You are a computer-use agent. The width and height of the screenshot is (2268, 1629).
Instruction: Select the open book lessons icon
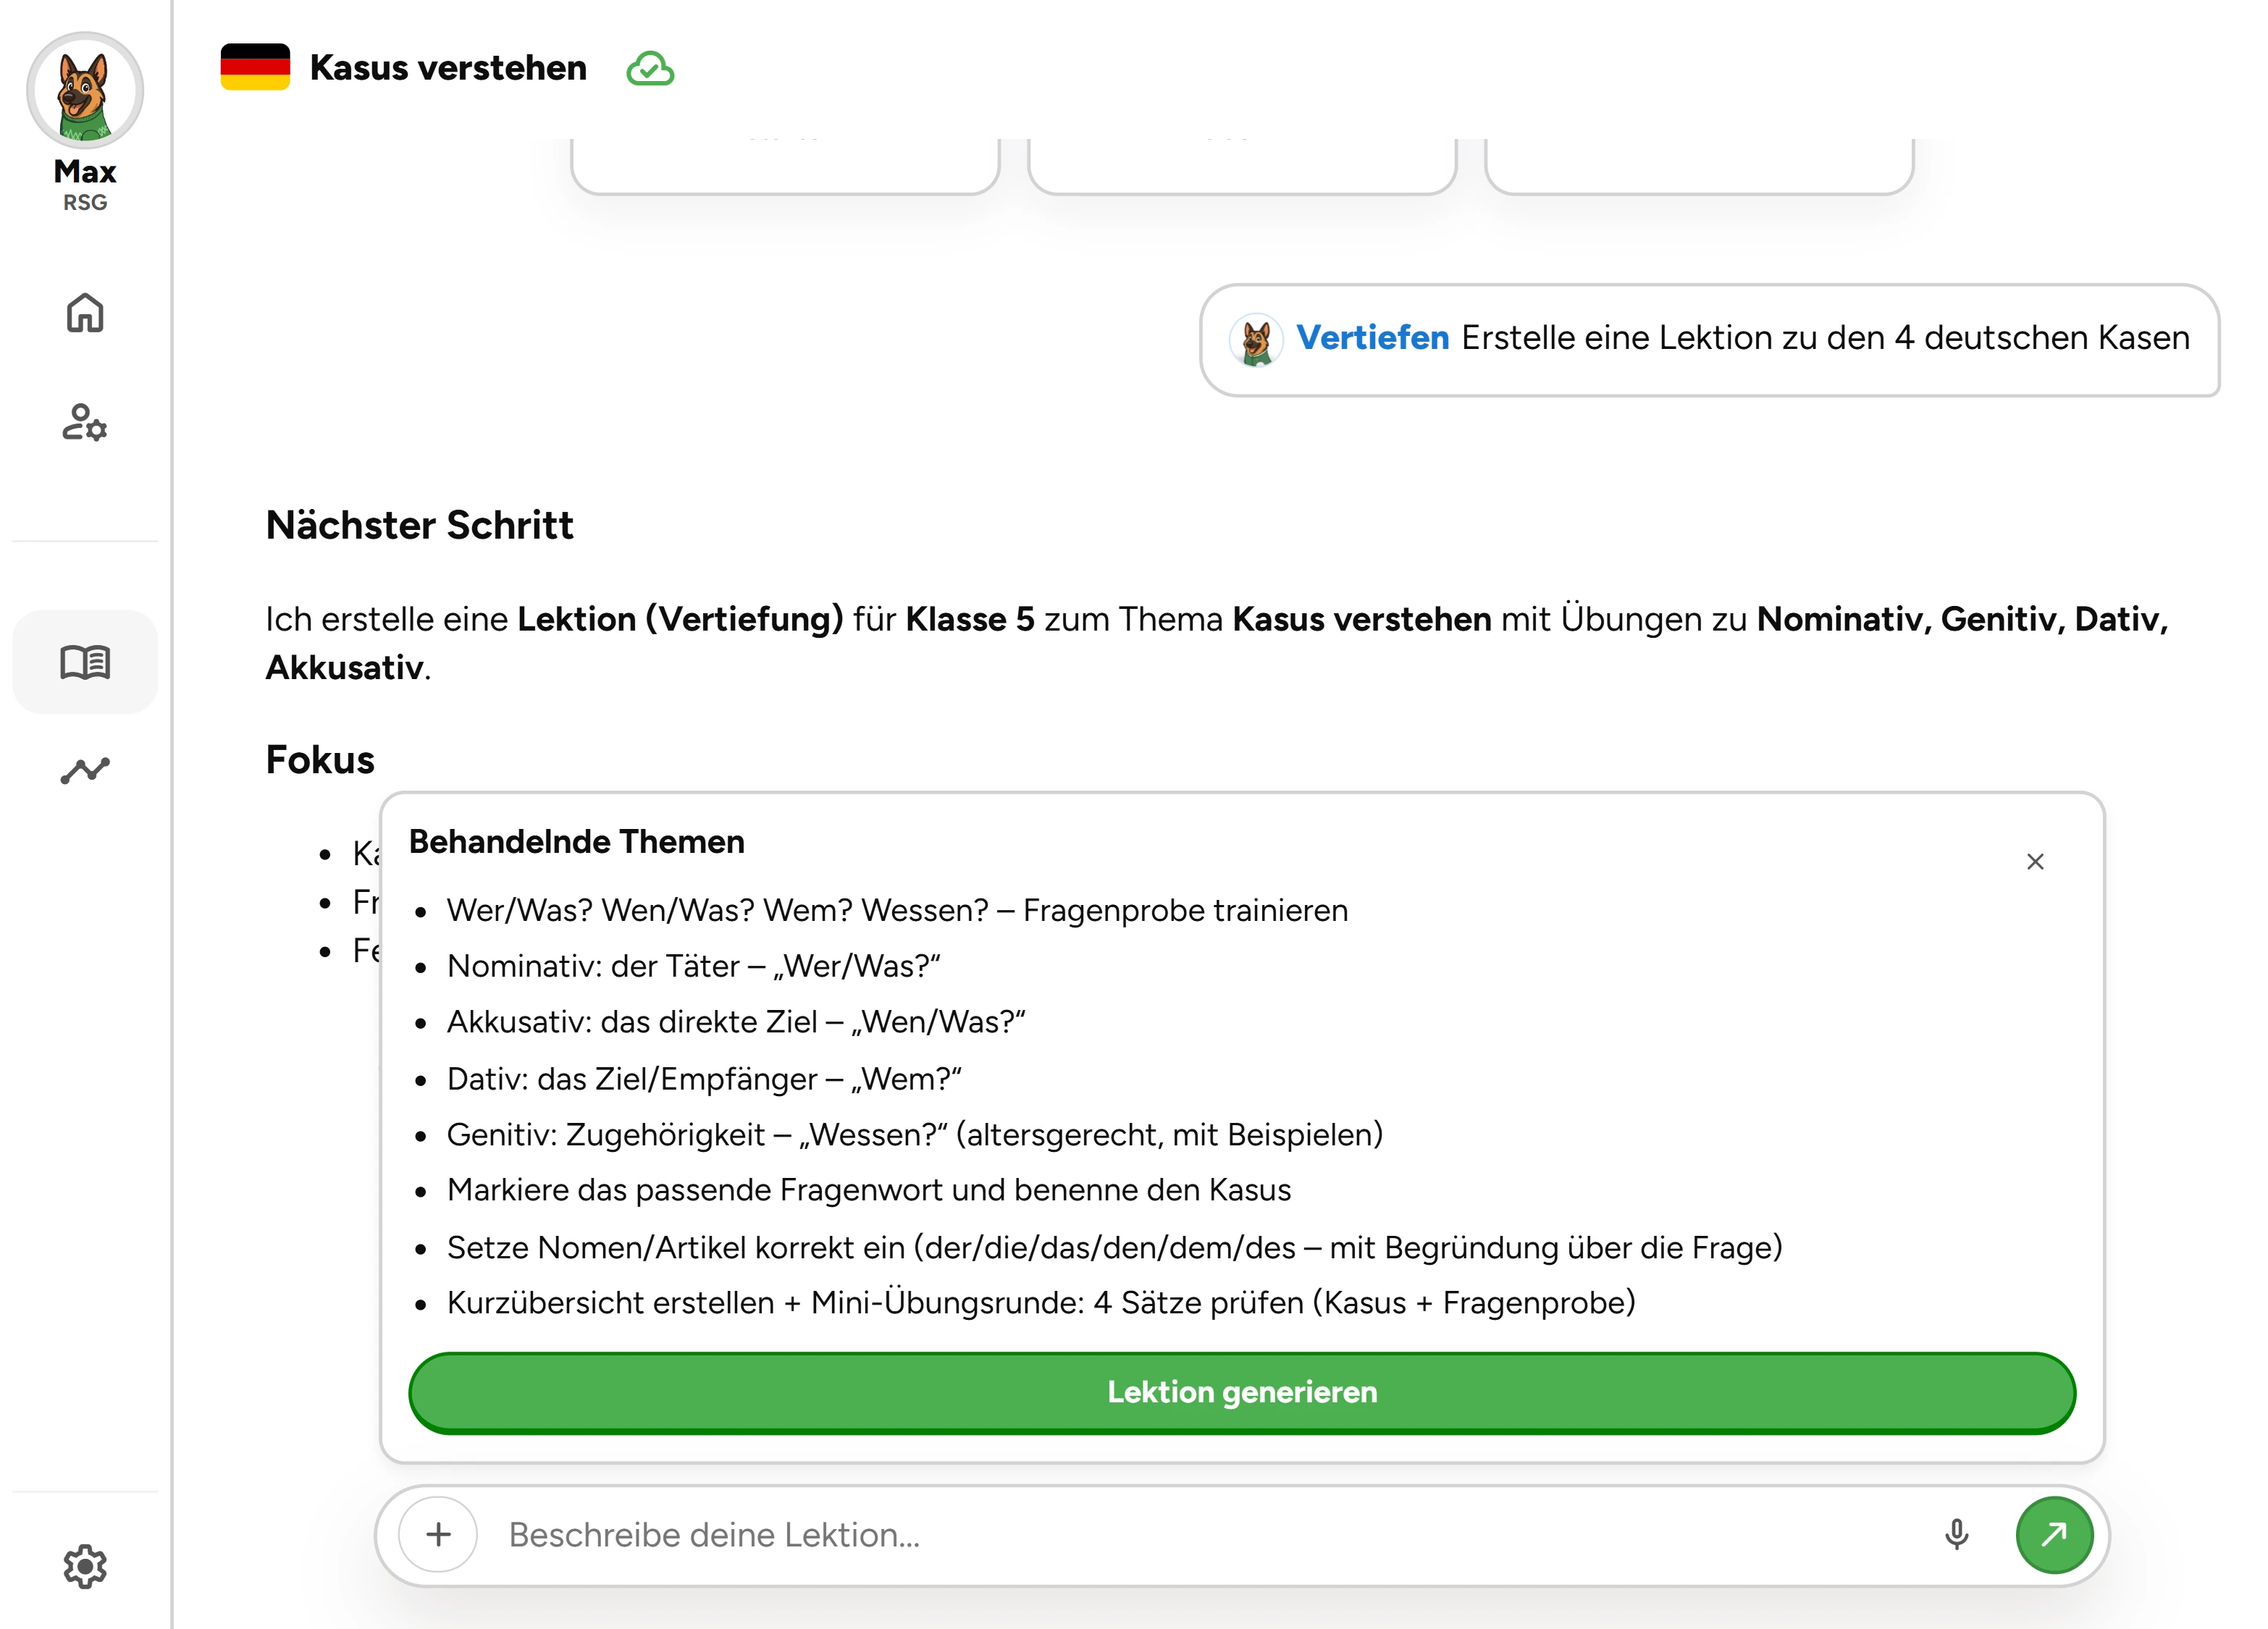[85, 662]
